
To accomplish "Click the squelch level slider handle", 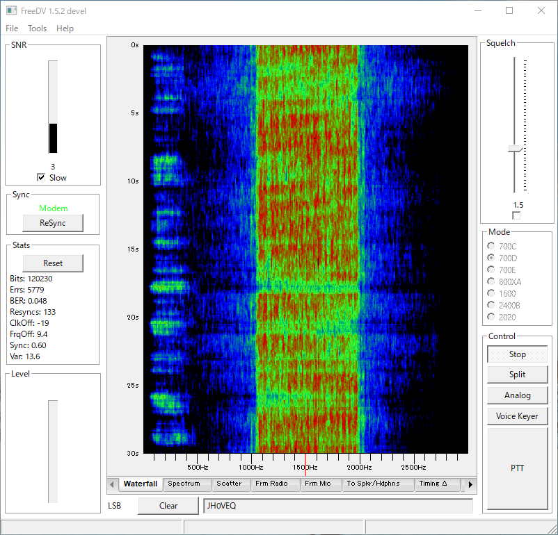I will point(516,149).
